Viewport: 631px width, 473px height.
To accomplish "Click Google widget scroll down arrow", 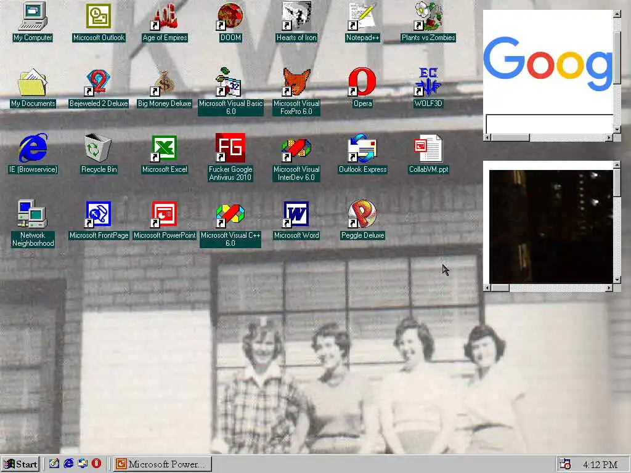I will pos(617,130).
